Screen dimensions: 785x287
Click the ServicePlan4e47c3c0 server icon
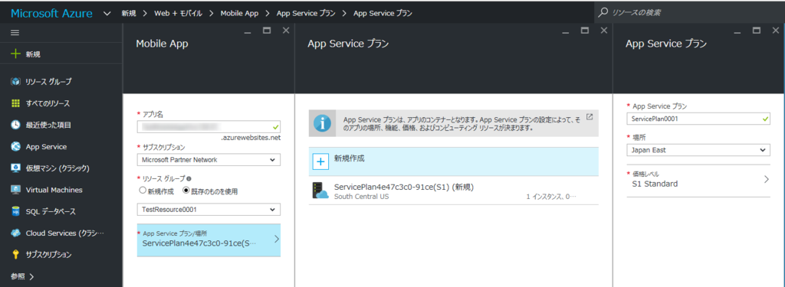[x=320, y=190]
